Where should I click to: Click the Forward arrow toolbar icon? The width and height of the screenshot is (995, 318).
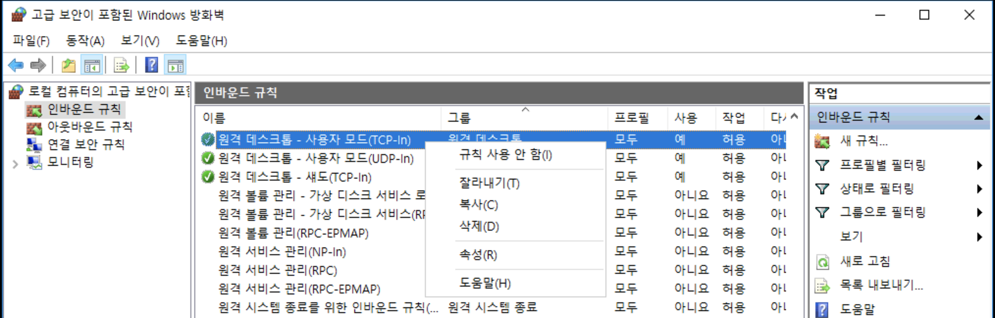point(38,65)
